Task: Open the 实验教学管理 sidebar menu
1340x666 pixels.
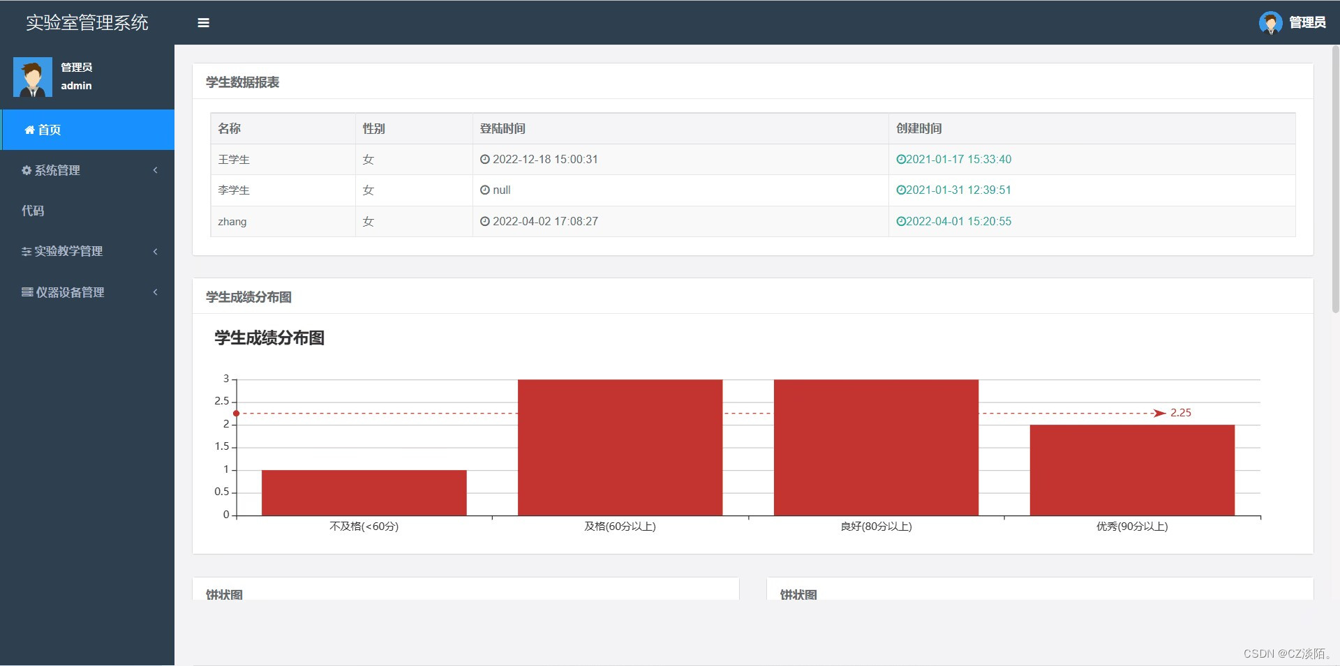Action: [88, 252]
